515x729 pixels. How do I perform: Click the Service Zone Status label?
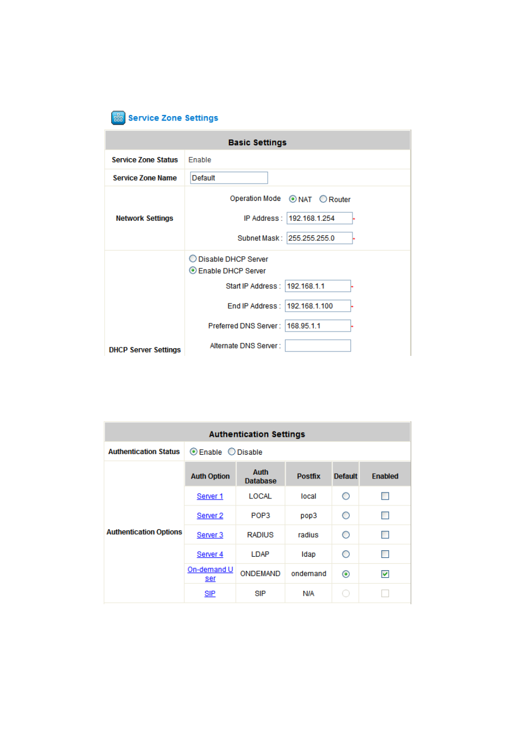pos(145,160)
